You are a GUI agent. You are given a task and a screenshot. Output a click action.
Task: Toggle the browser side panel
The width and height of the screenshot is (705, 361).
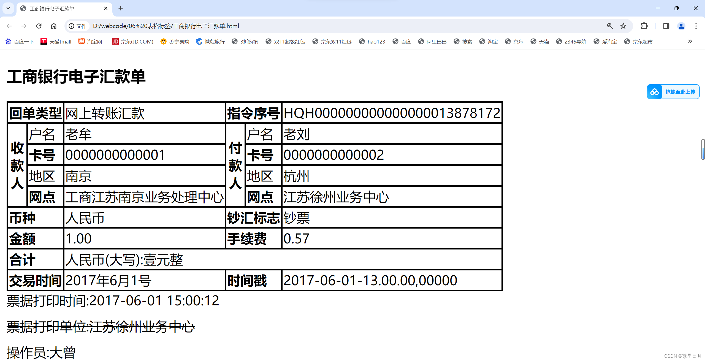point(666,26)
